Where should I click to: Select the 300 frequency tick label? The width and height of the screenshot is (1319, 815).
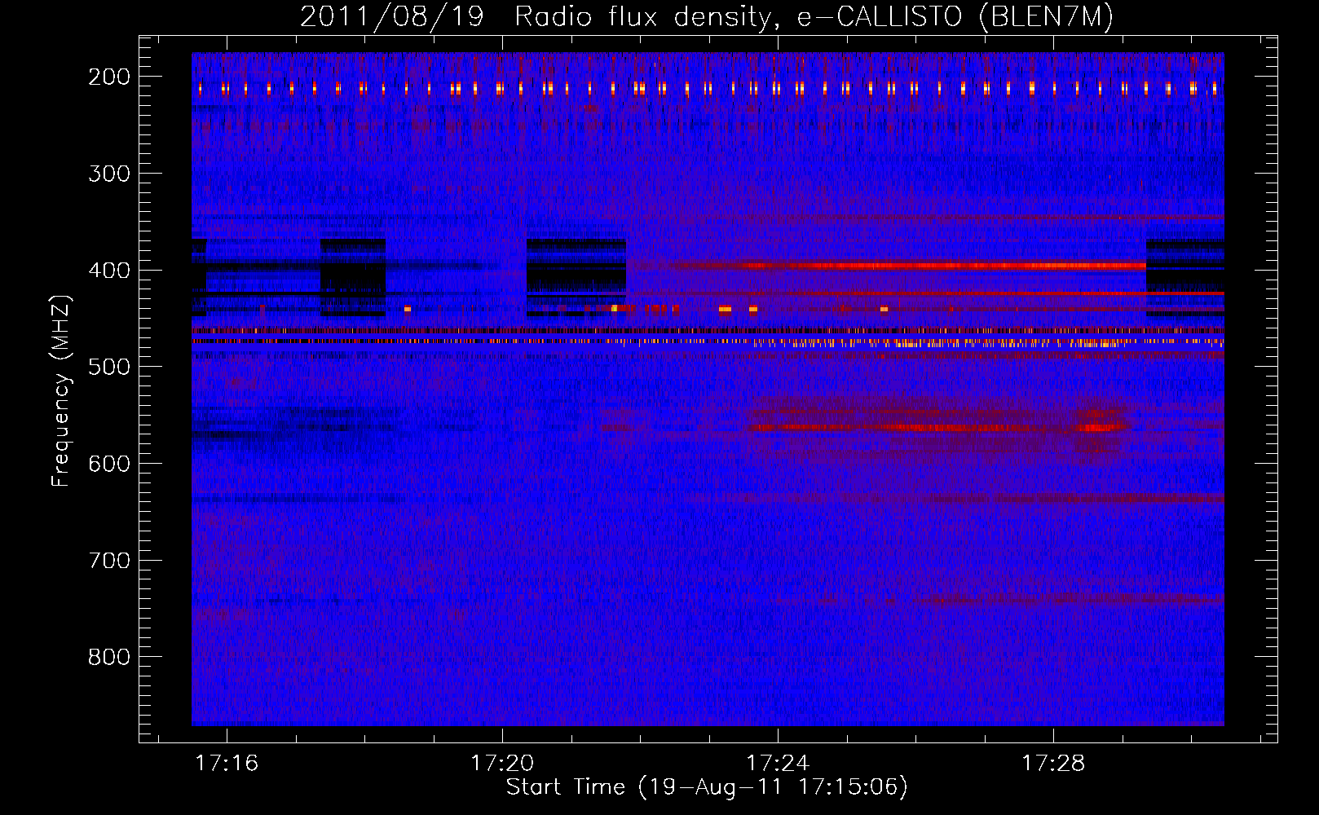coord(109,174)
